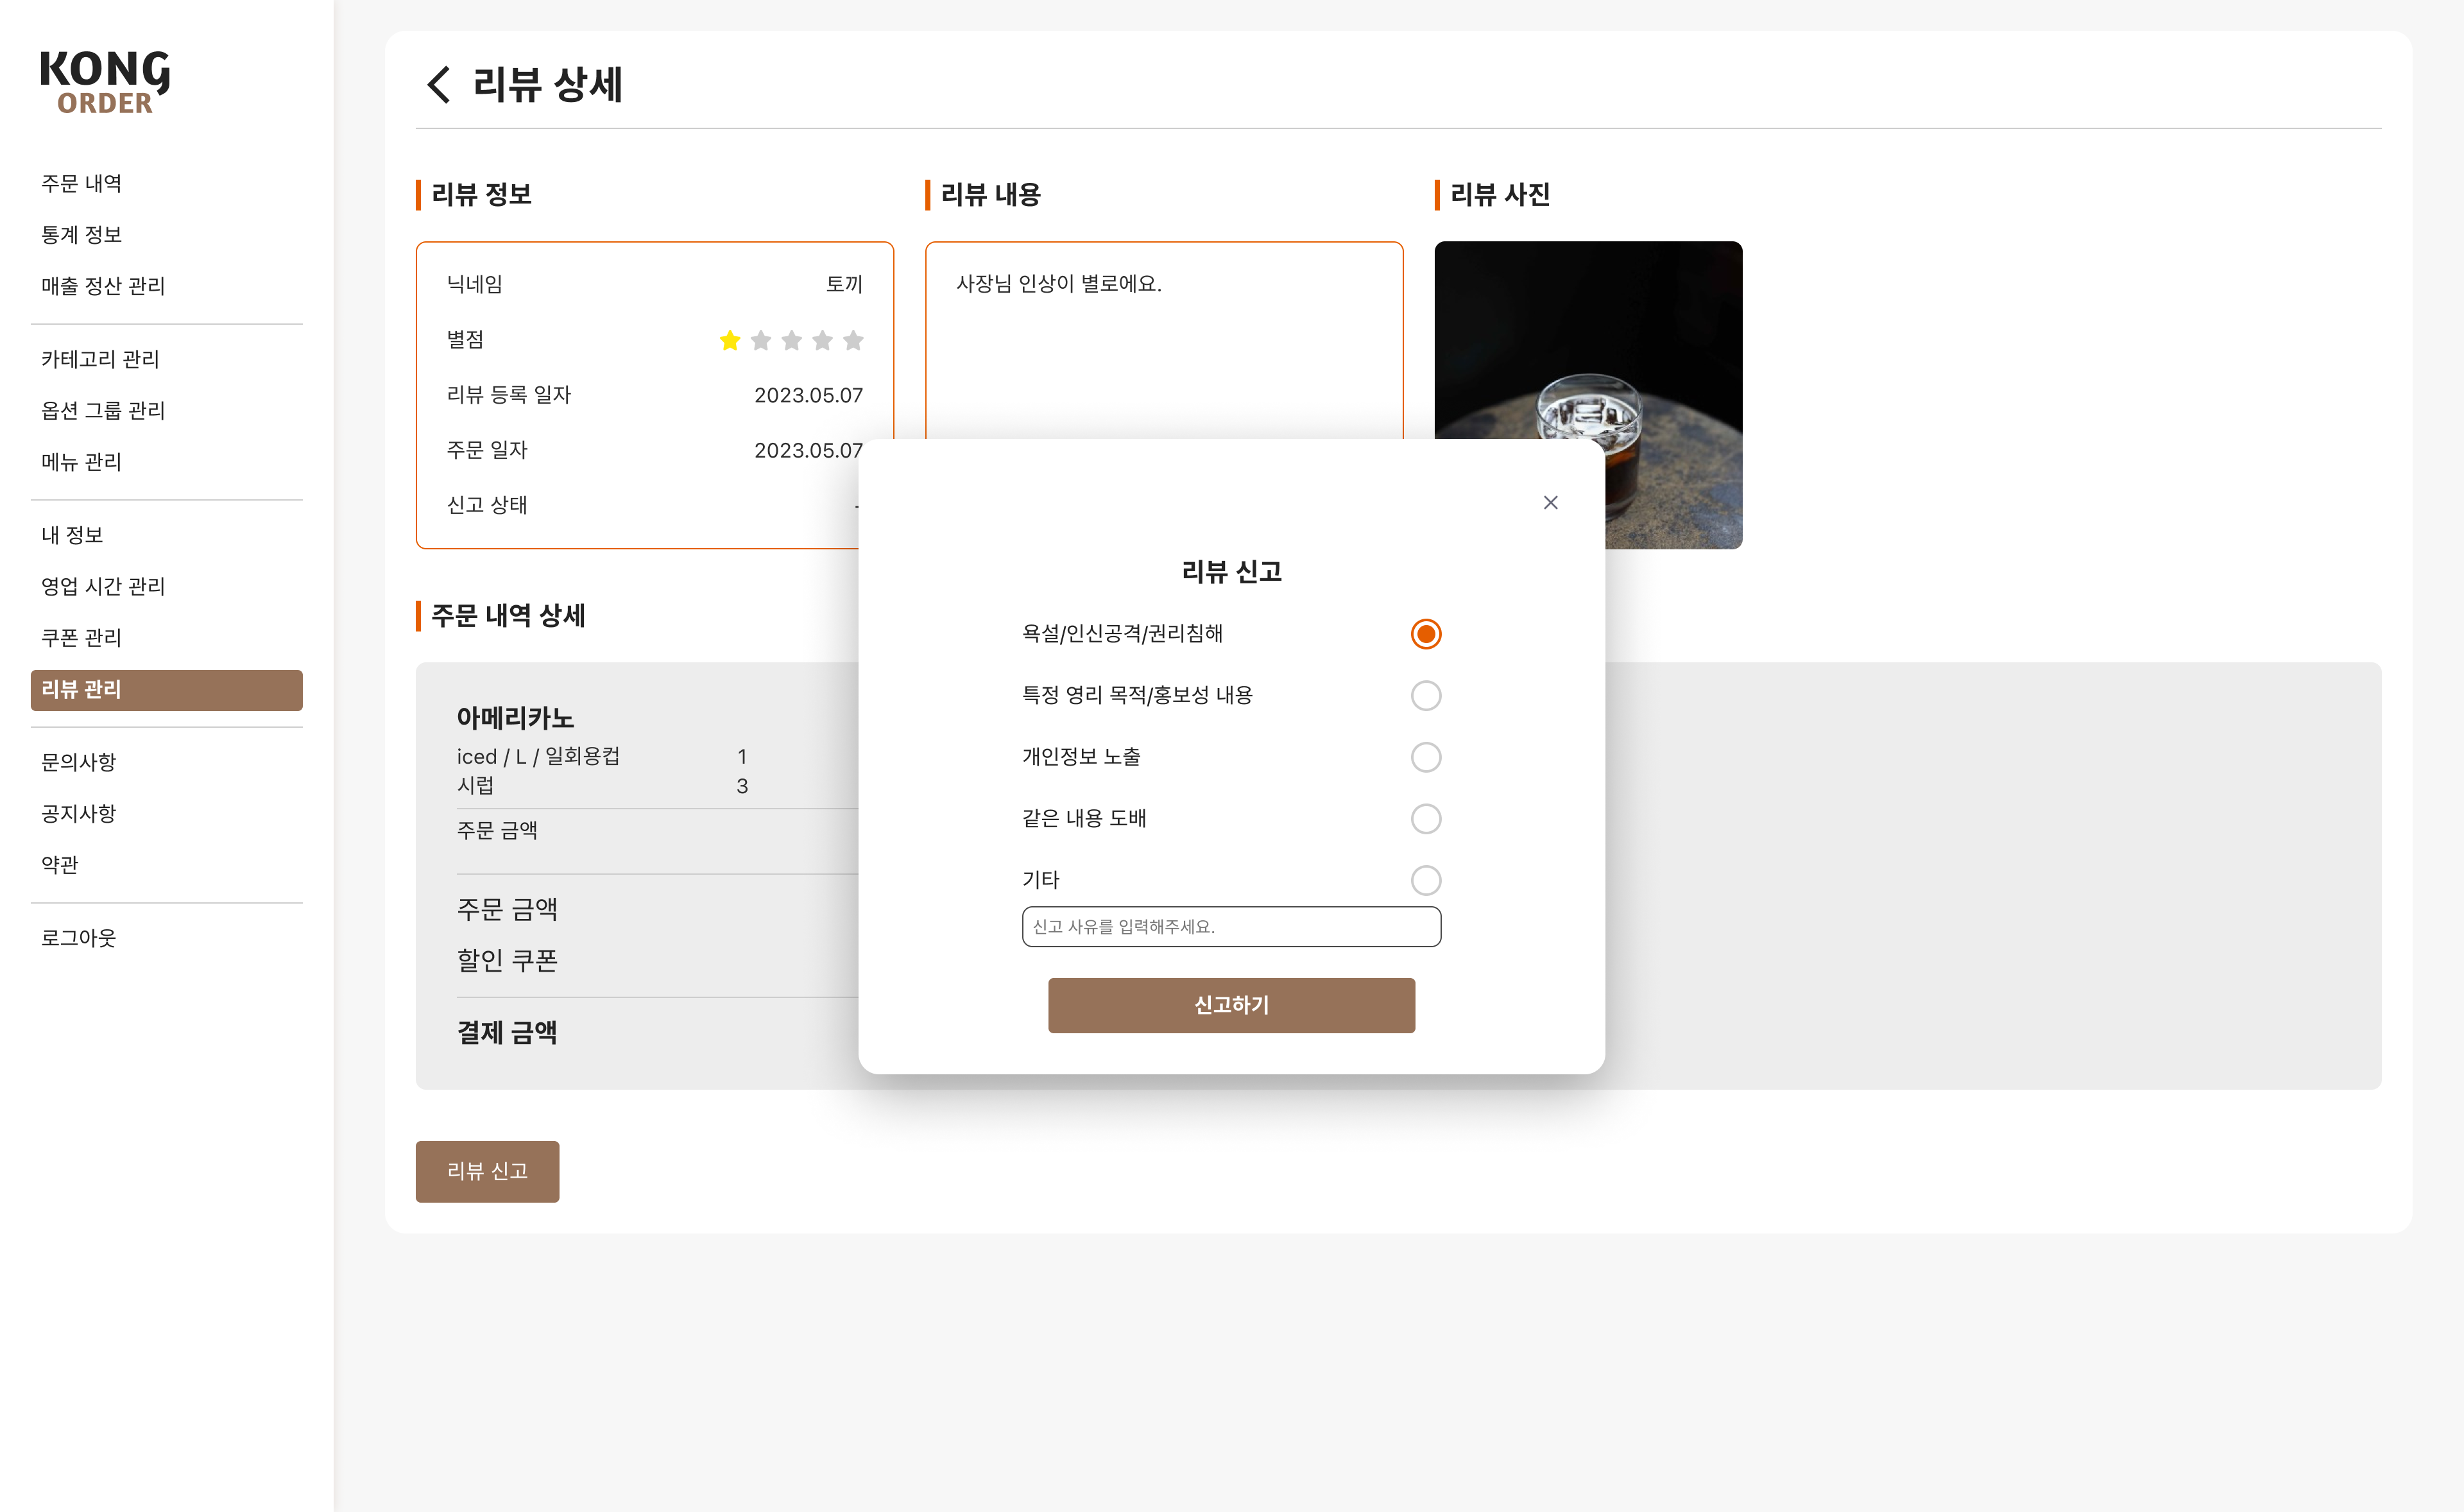Click the first yellow rating star
Viewport: 2464px width, 1512px height.
[730, 341]
